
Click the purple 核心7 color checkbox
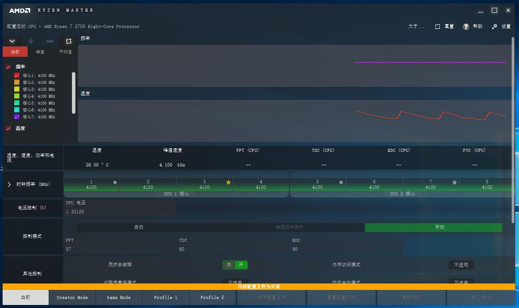tap(17, 117)
